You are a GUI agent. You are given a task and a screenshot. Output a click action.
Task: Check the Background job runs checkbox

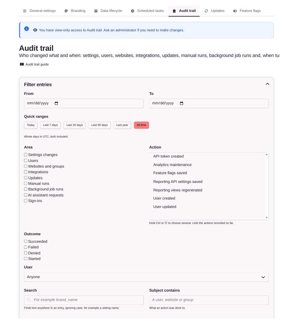[26, 189]
